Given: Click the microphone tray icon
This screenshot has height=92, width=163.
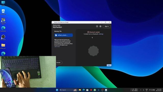Looking at the screenshot, I should point(143,90).
